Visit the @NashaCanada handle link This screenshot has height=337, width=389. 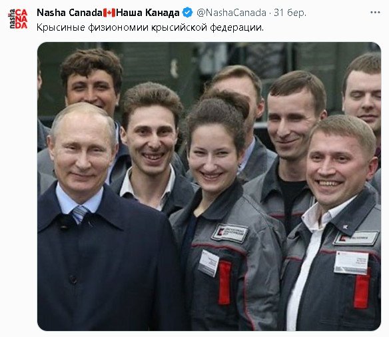coord(231,13)
